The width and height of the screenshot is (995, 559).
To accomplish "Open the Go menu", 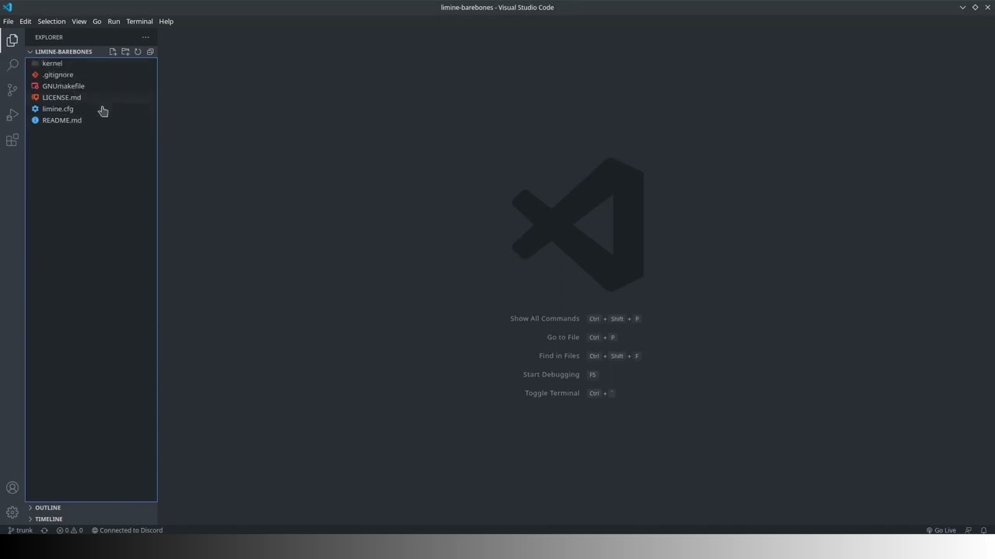I will (x=97, y=22).
